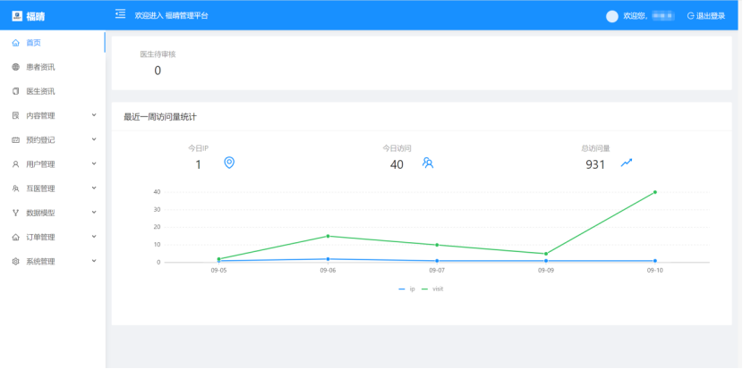Click the 退出登录 logout button

pyautogui.click(x=705, y=16)
